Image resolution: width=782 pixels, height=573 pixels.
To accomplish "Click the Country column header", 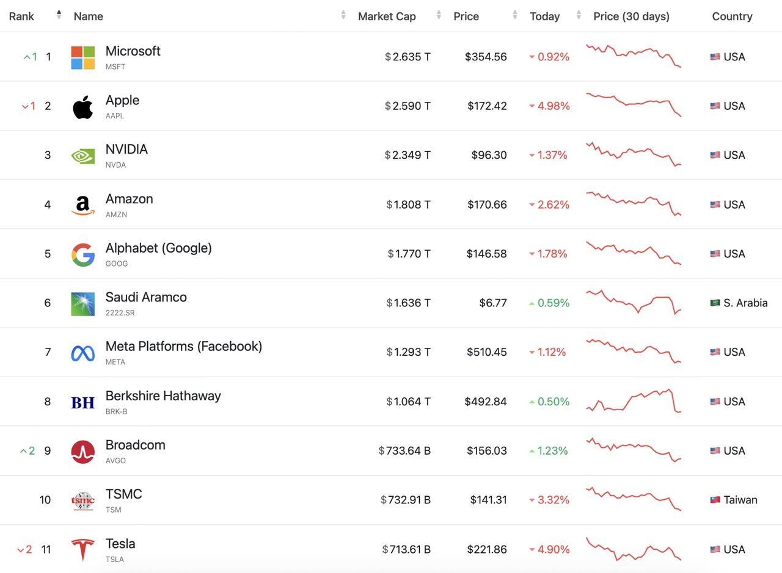I will [x=732, y=16].
